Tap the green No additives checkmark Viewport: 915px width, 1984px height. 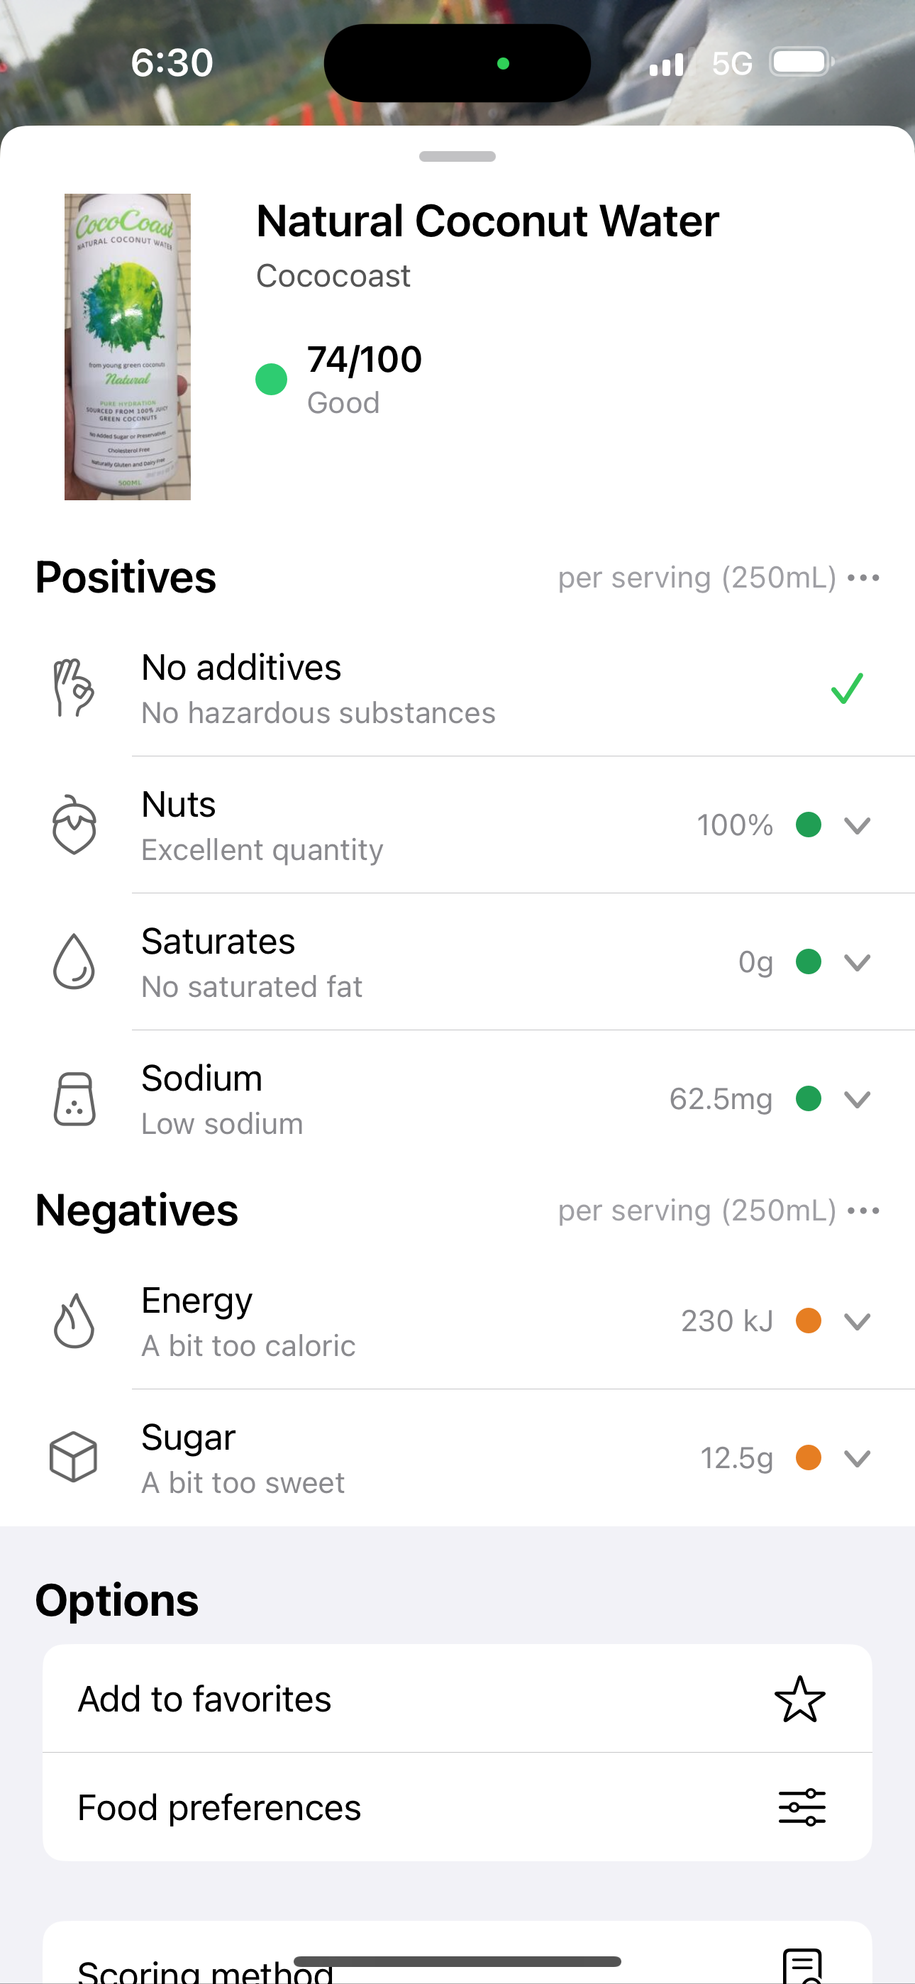[x=847, y=688]
